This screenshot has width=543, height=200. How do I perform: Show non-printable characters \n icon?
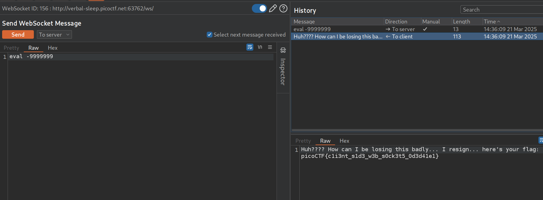click(x=260, y=47)
